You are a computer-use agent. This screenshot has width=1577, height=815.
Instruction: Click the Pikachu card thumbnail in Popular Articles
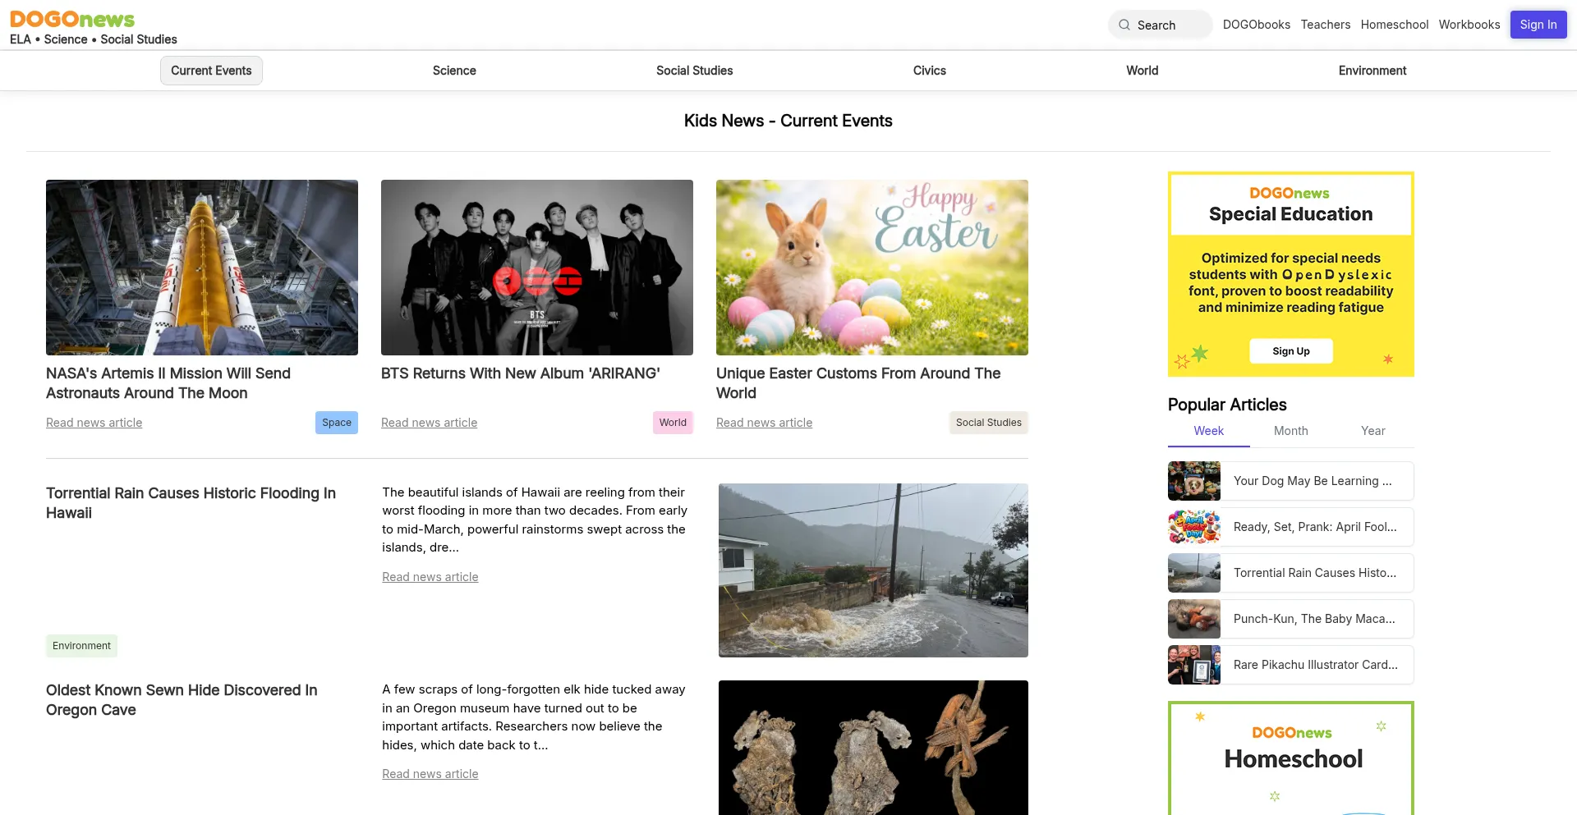pyautogui.click(x=1194, y=665)
